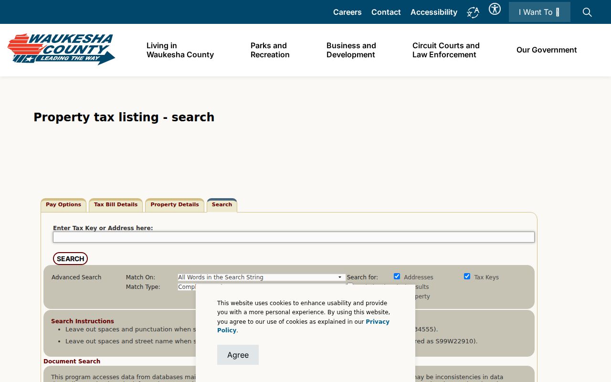Switch to the Tax Bill Details tab
The width and height of the screenshot is (611, 382).
[x=116, y=205]
